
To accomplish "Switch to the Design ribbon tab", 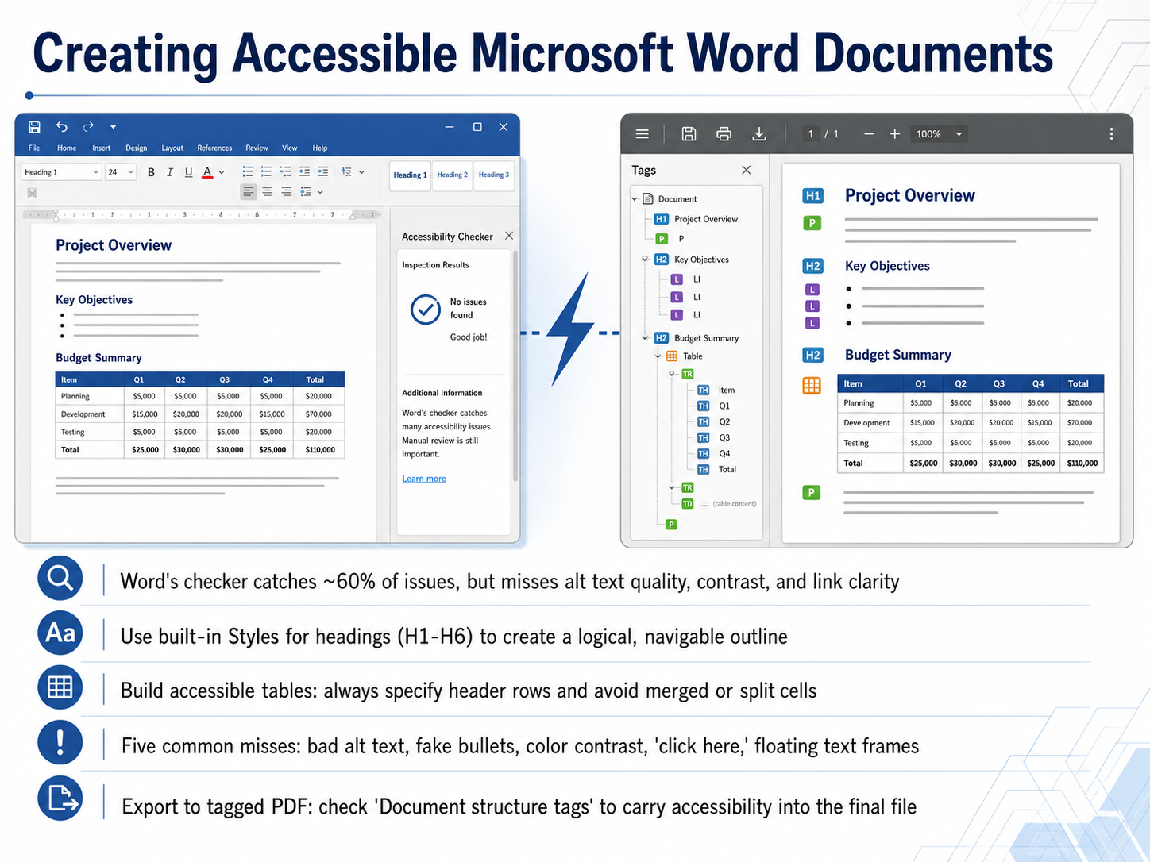I will click(x=136, y=148).
